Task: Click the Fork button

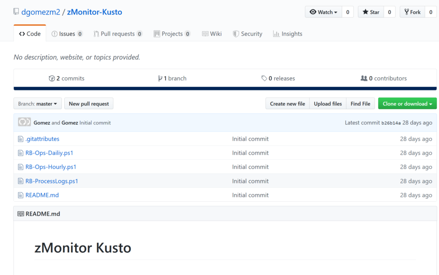Action: pyautogui.click(x=412, y=12)
